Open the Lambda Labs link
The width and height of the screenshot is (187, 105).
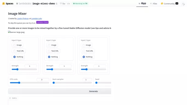36,18
